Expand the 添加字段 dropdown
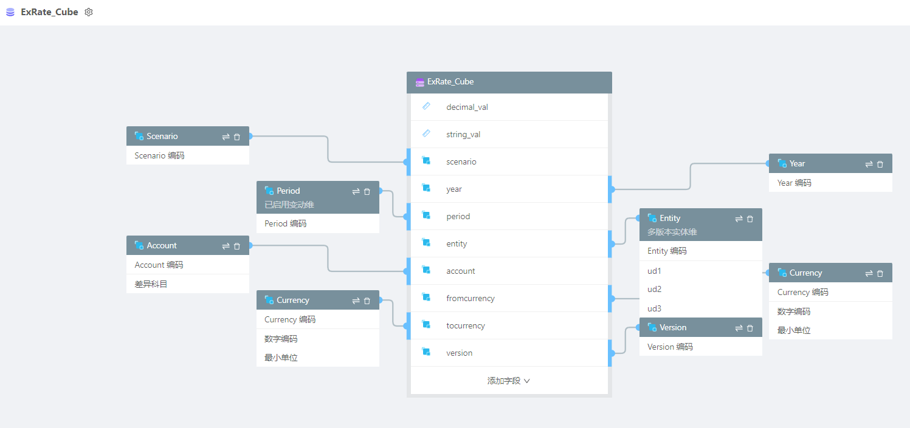 click(509, 381)
